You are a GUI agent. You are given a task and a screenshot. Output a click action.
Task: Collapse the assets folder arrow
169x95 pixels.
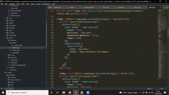click(4, 73)
